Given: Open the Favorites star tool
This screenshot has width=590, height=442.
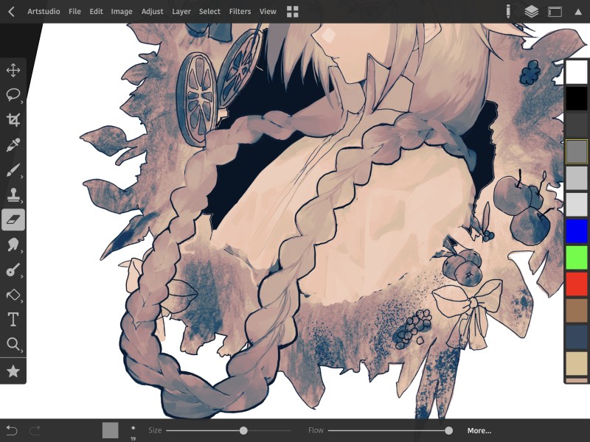Looking at the screenshot, I should (13, 371).
